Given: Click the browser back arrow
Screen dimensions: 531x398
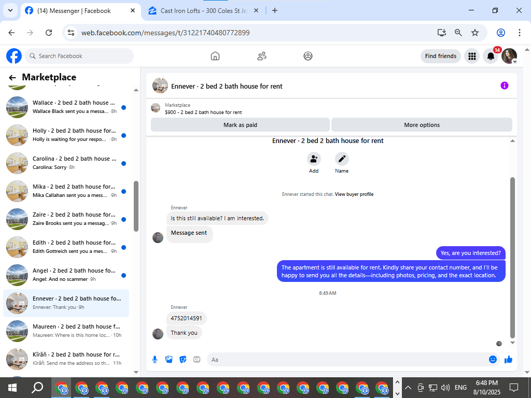Looking at the screenshot, I should point(11,33).
